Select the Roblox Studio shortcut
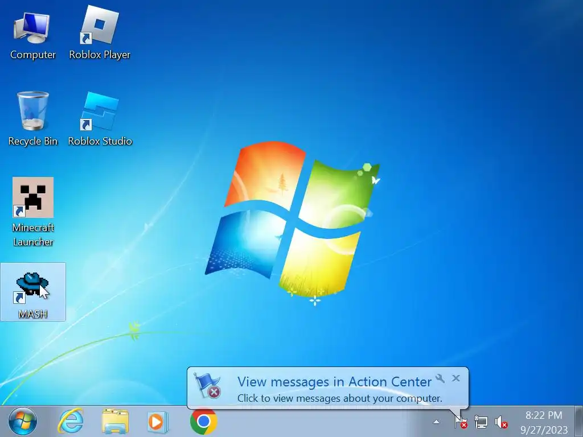The height and width of the screenshot is (437, 583). click(x=100, y=119)
